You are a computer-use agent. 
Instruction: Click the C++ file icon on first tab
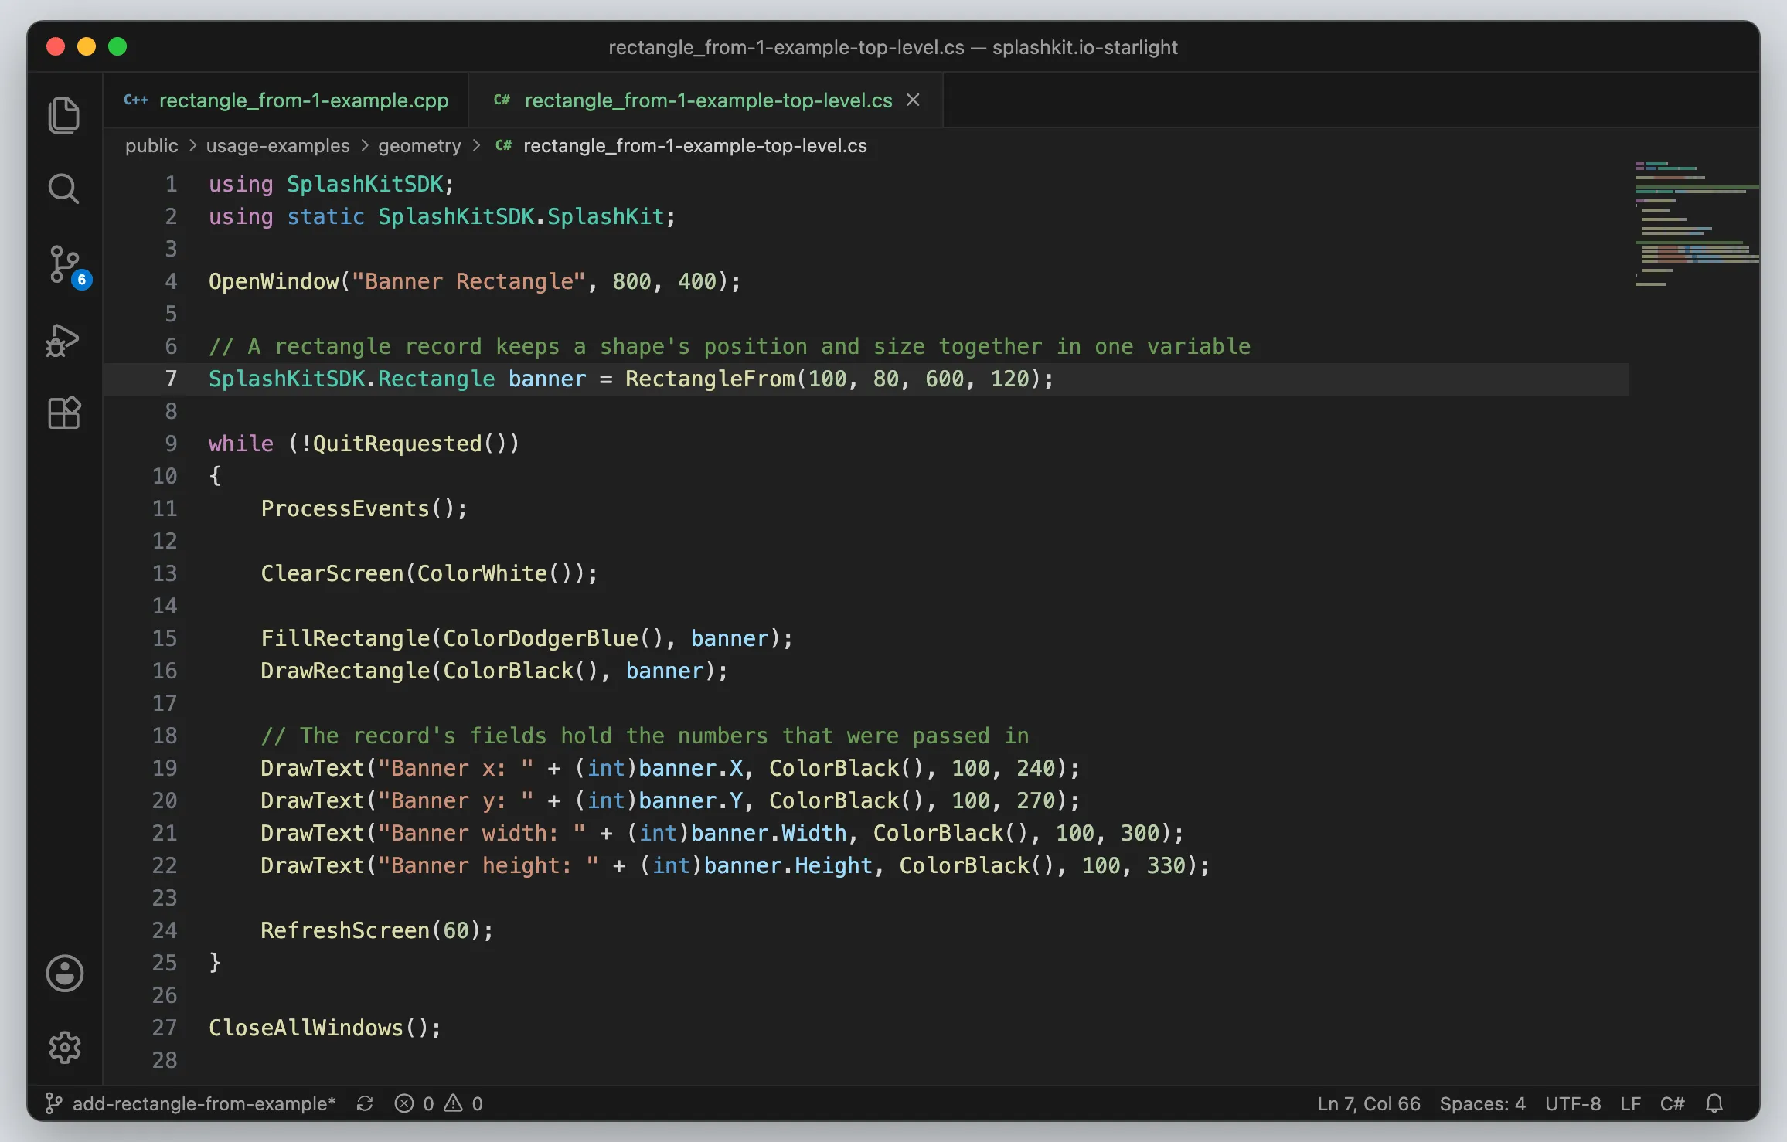click(136, 100)
